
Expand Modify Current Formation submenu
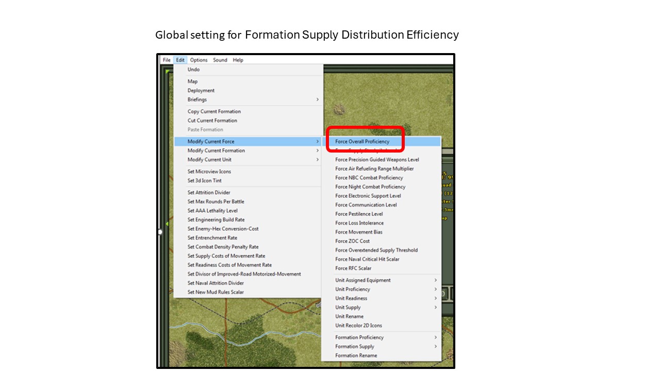tap(249, 150)
